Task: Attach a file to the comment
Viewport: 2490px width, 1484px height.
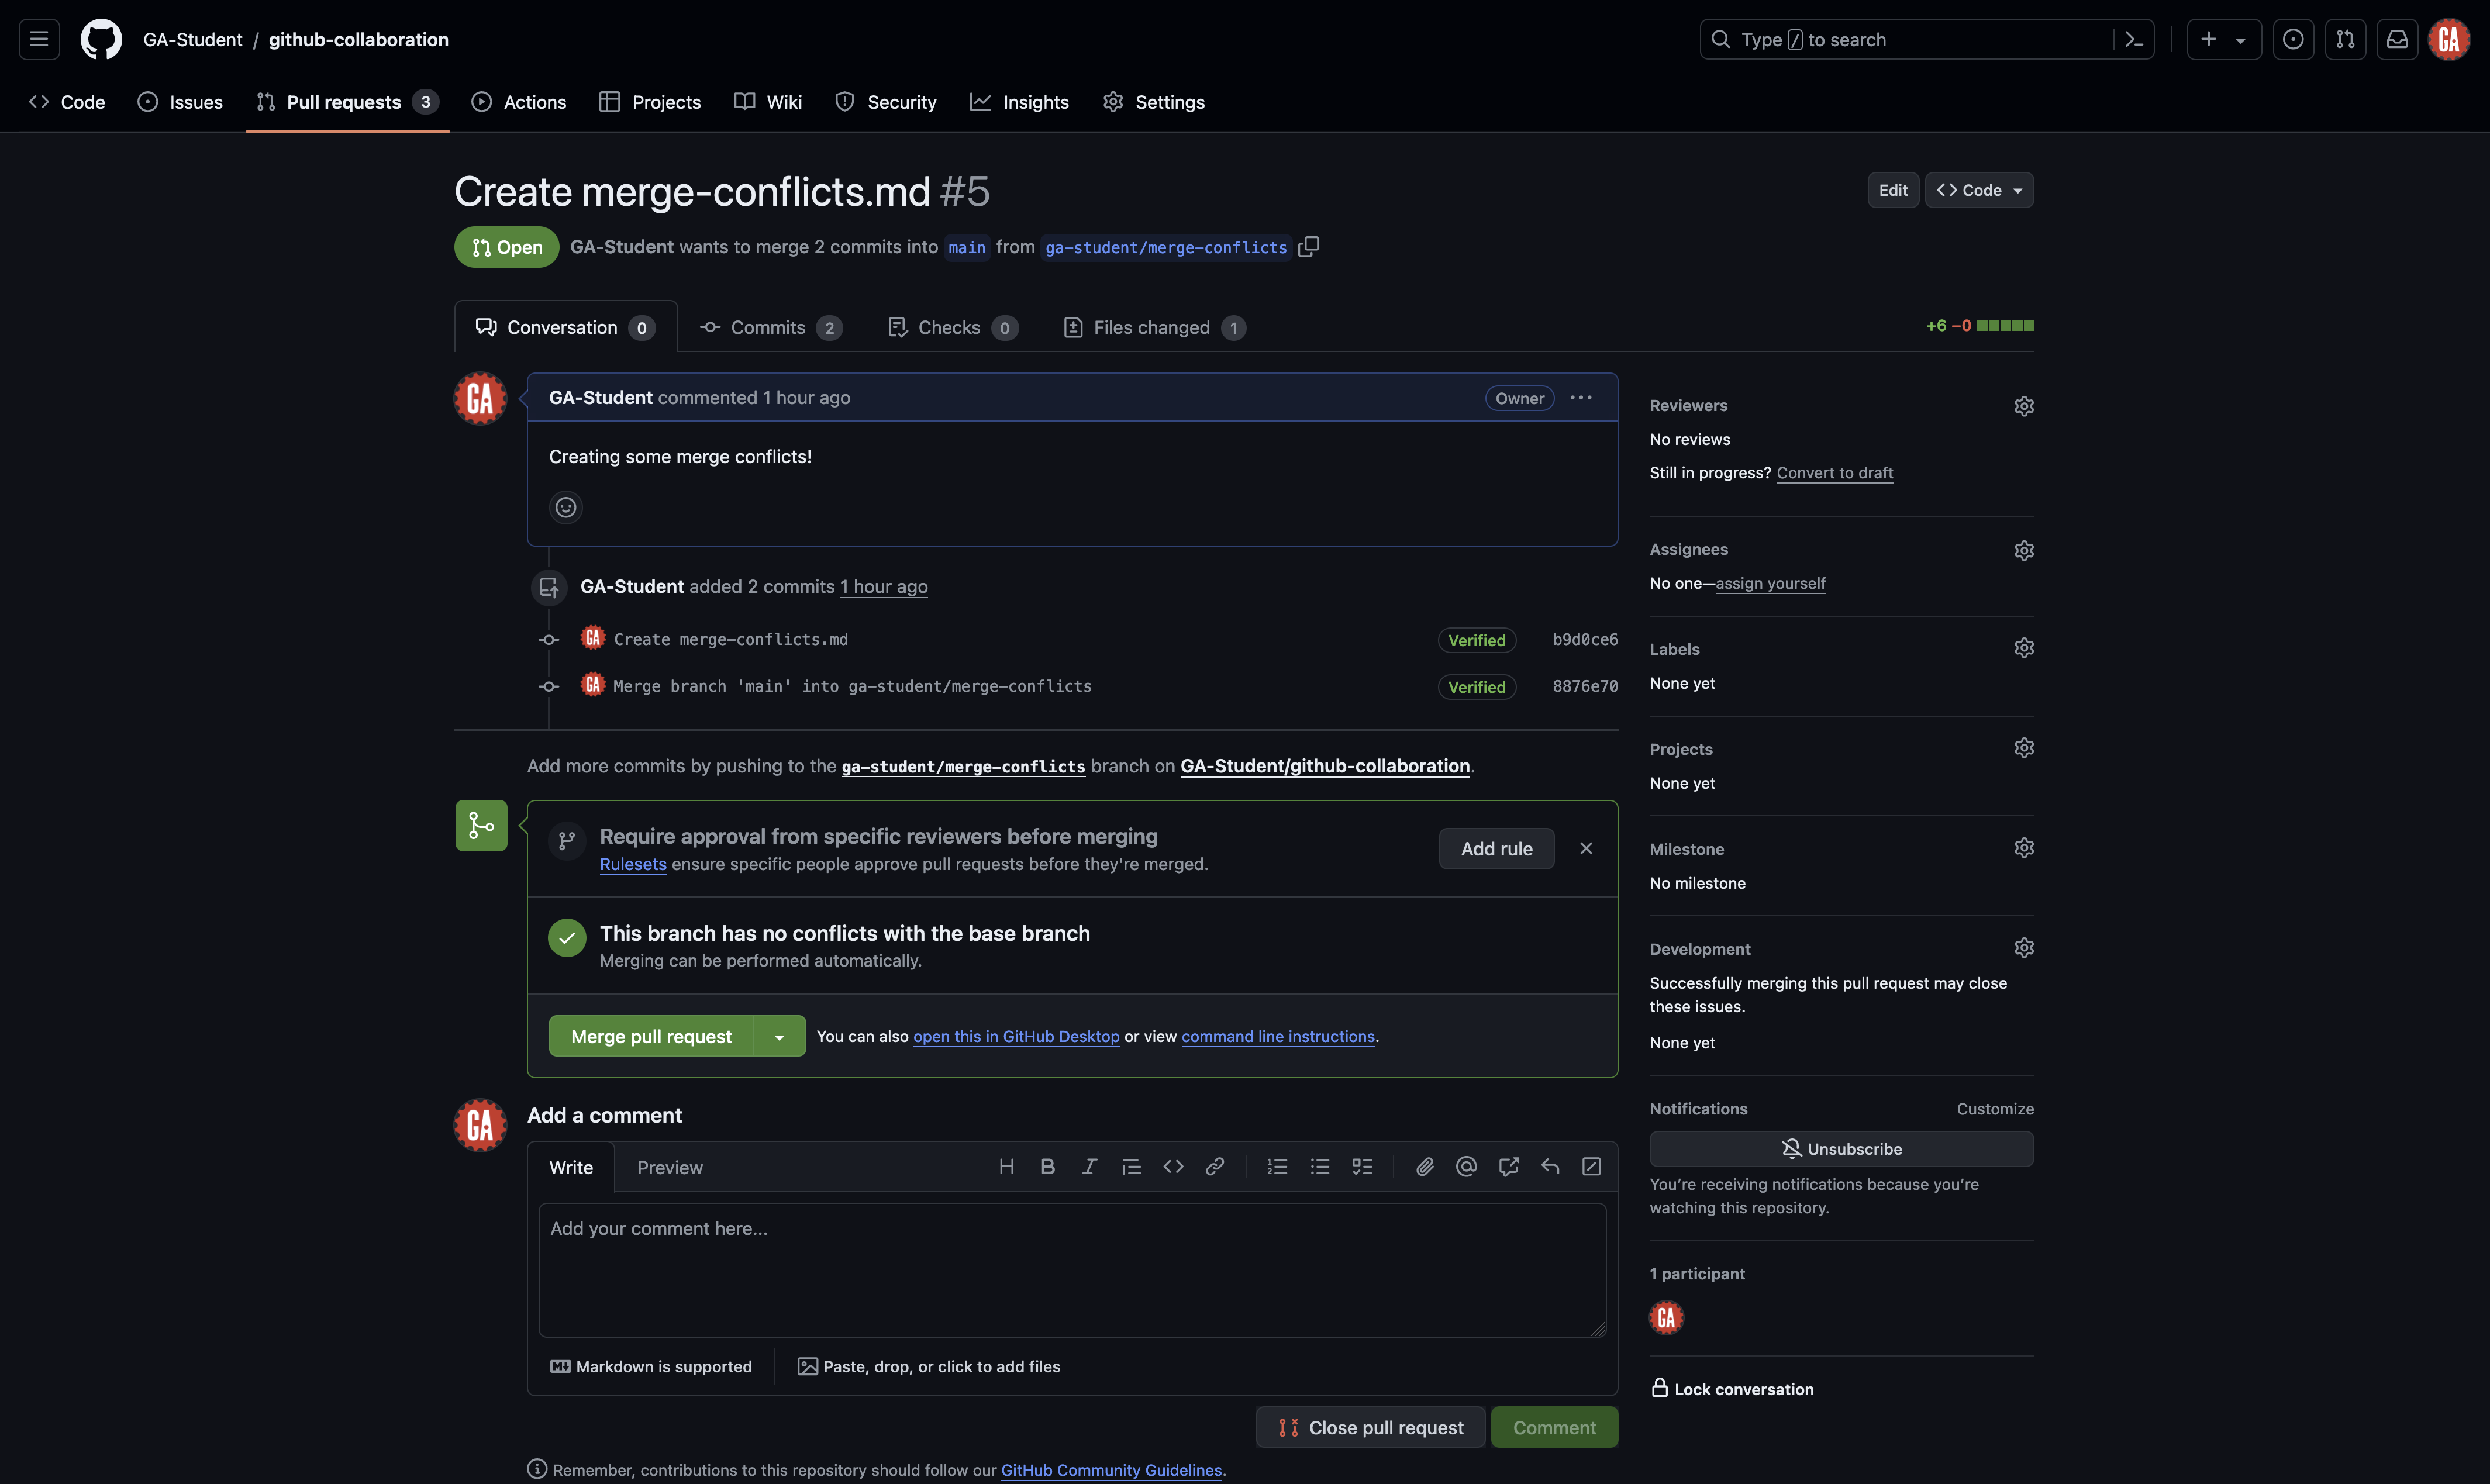Action: [1424, 1166]
